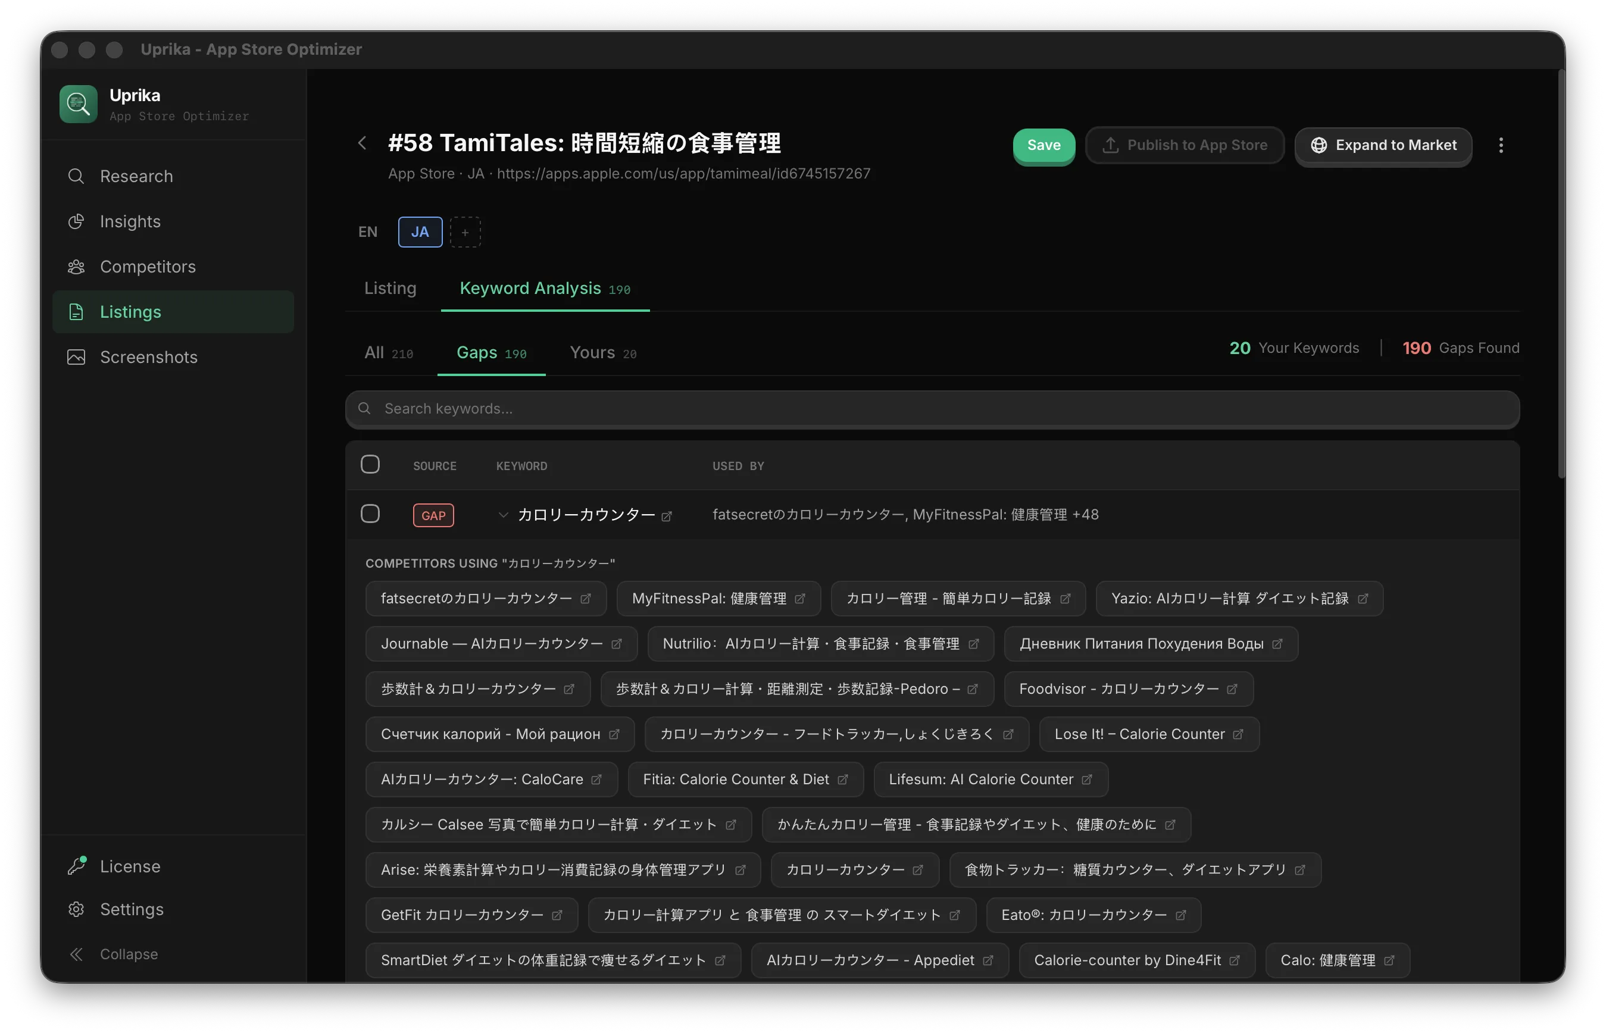Viewport: 1606px width, 1033px height.
Task: Open external link icon for GetFit カロリーカウンター
Action: click(557, 916)
